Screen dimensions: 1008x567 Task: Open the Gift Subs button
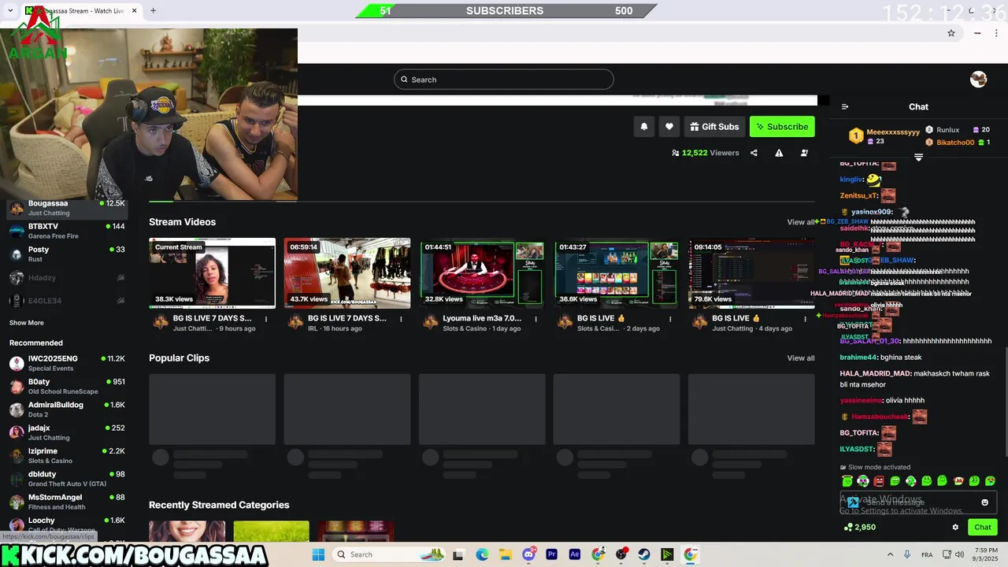click(715, 127)
